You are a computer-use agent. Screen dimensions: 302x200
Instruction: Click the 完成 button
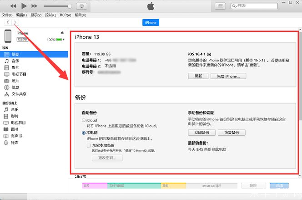point(279,185)
